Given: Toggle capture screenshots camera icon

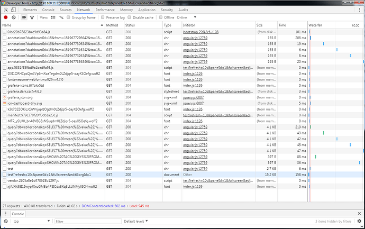Looking at the screenshot, I should 24,17.
